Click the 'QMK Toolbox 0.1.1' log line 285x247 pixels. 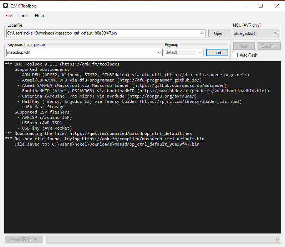click(x=62, y=64)
